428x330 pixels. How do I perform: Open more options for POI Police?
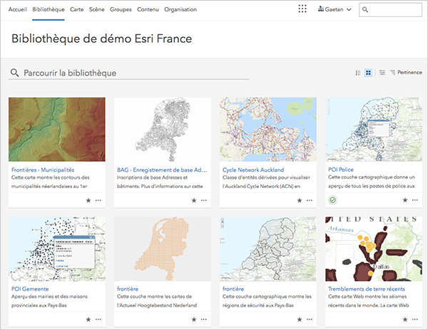click(415, 201)
